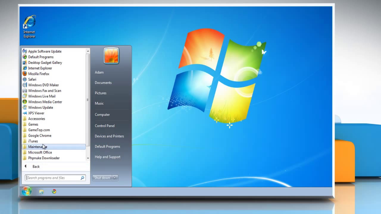Click the Windows Start orb
The image size is (381, 214).
pos(26,191)
